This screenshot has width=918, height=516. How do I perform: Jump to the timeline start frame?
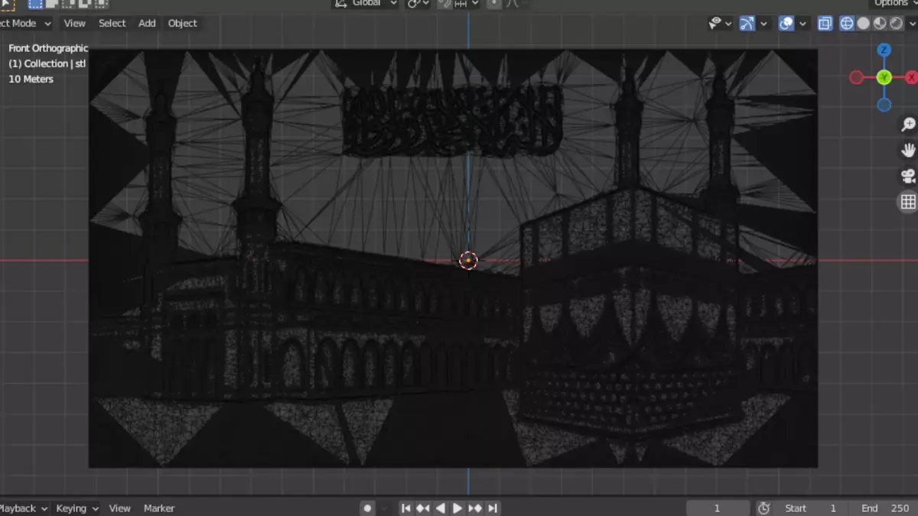point(406,508)
